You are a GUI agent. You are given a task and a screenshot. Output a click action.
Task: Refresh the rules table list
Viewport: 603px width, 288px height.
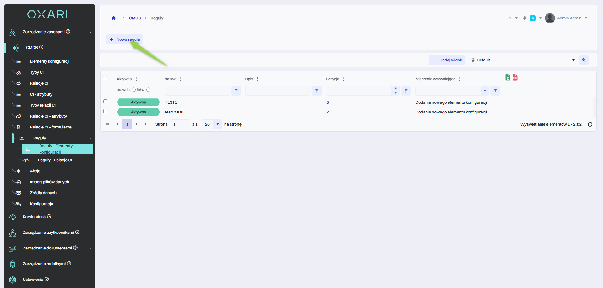(590, 124)
